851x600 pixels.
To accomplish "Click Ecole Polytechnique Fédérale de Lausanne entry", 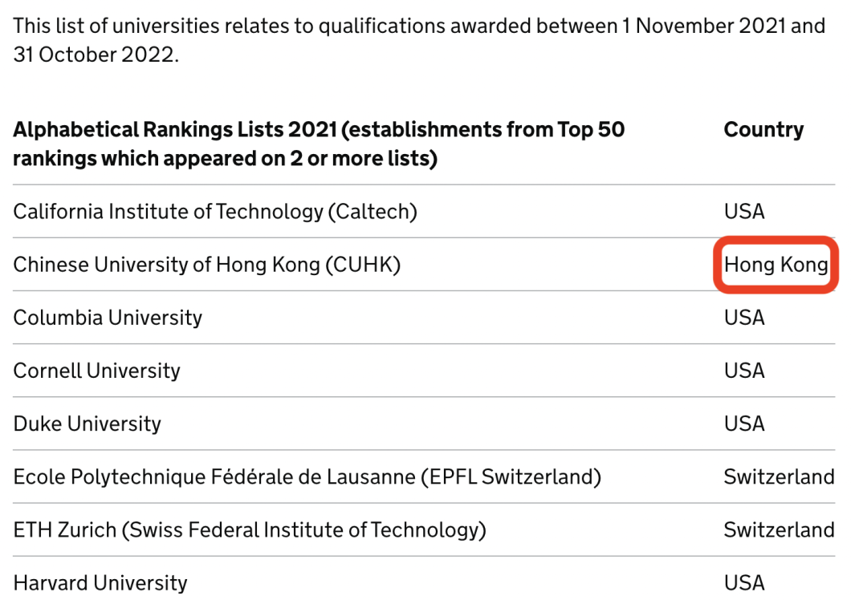I will click(x=307, y=476).
